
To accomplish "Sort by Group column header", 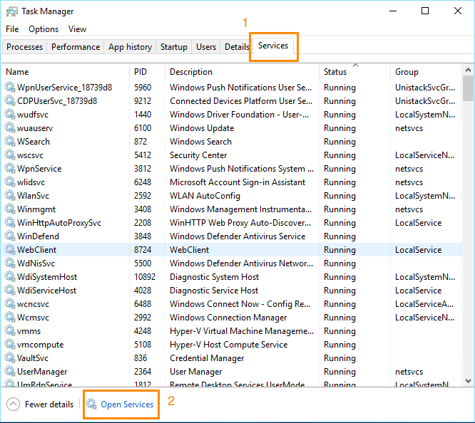I will [x=427, y=72].
